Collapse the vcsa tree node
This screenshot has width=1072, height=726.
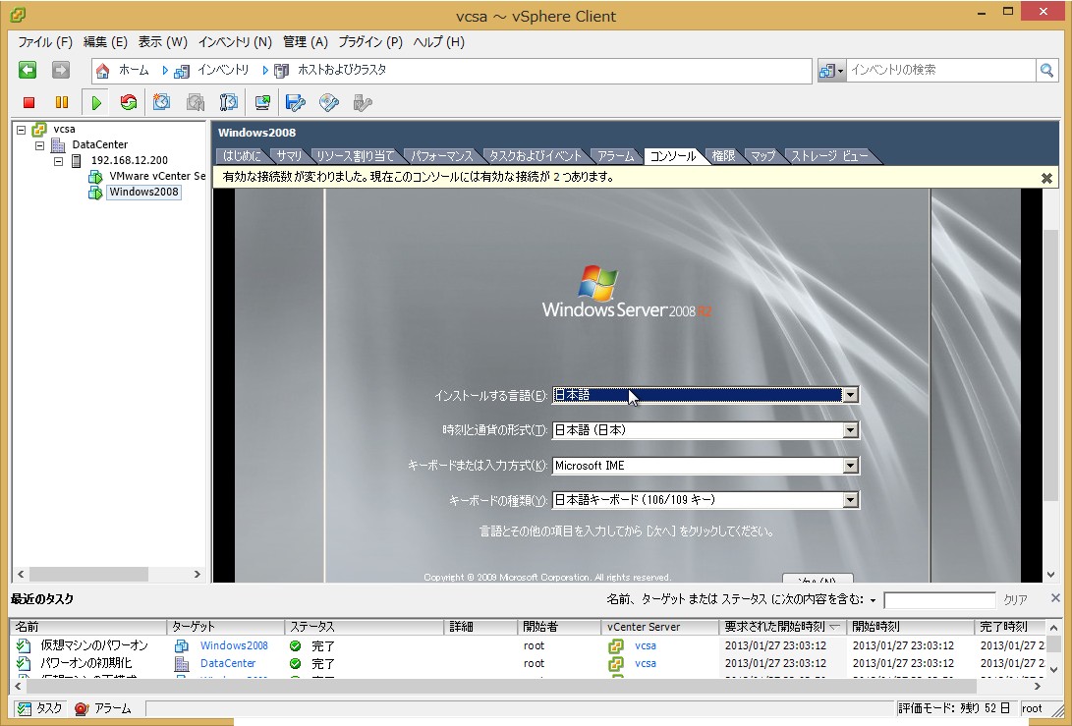[22, 130]
